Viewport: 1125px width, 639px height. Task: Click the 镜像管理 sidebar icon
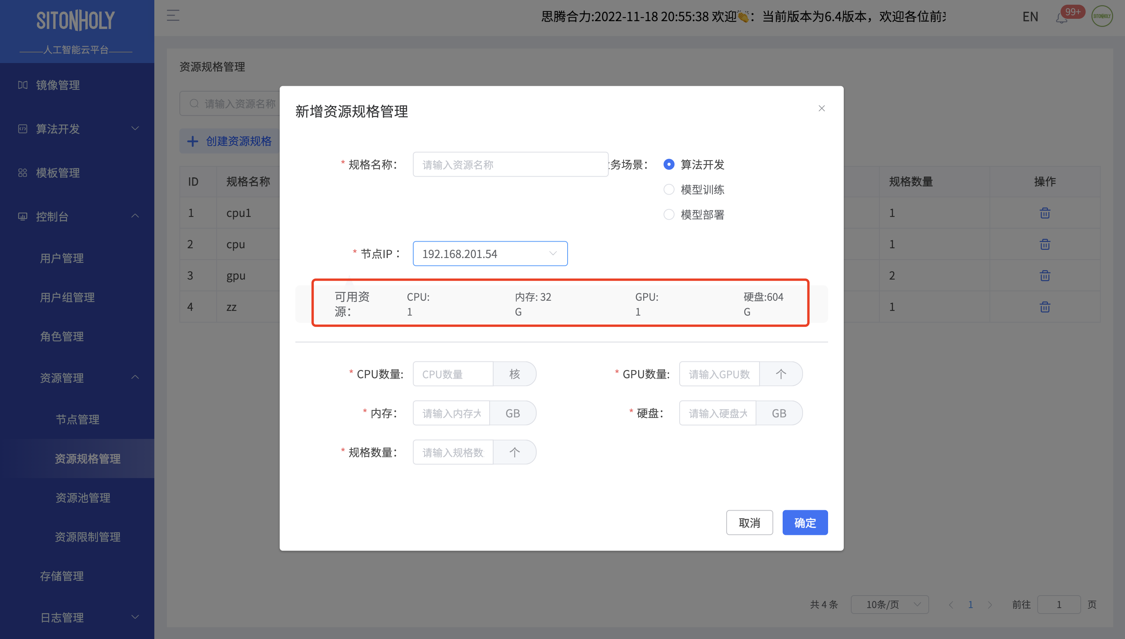tap(23, 85)
